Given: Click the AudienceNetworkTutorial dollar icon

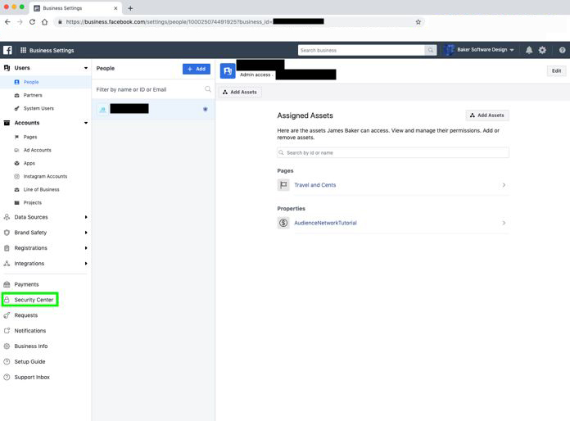Looking at the screenshot, I should point(283,223).
